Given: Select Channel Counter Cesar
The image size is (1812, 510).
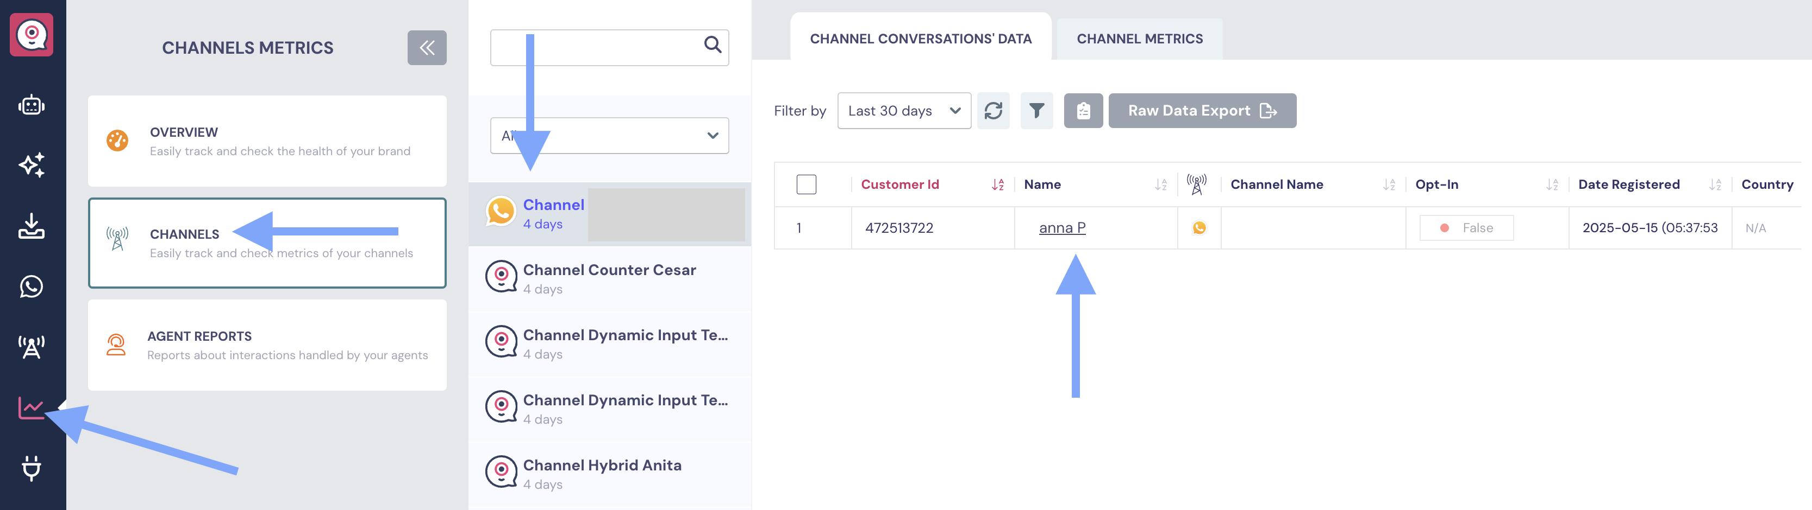Looking at the screenshot, I should [610, 279].
